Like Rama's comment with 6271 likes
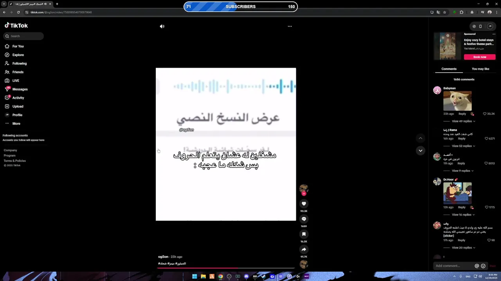The width and height of the screenshot is (501, 281). pyautogui.click(x=487, y=139)
